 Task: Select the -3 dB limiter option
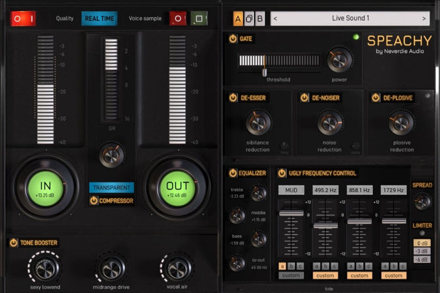(422, 251)
